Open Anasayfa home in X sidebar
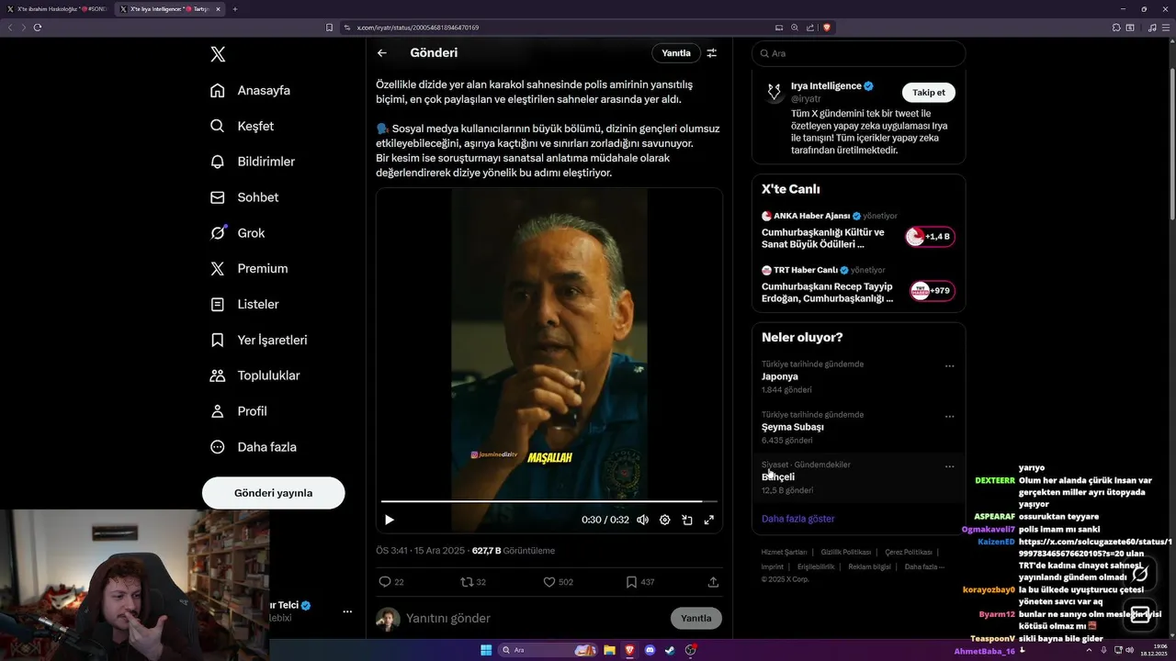This screenshot has height=661, width=1176. pyautogui.click(x=250, y=90)
